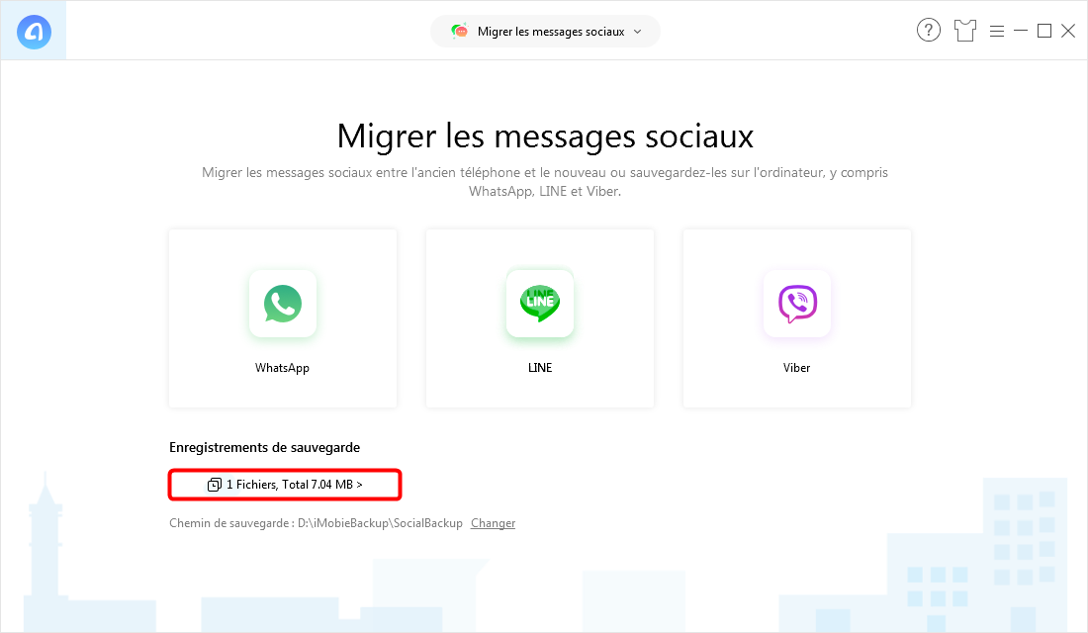Image resolution: width=1088 pixels, height=633 pixels.
Task: Click the AnyTrans logo icon
Action: 34,32
